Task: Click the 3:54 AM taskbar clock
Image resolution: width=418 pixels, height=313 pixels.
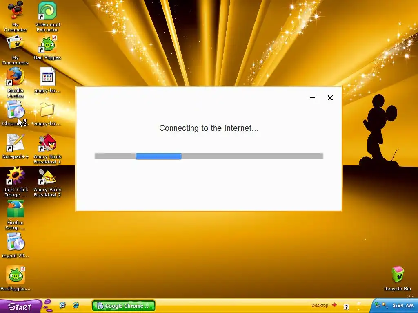Action: point(403,305)
